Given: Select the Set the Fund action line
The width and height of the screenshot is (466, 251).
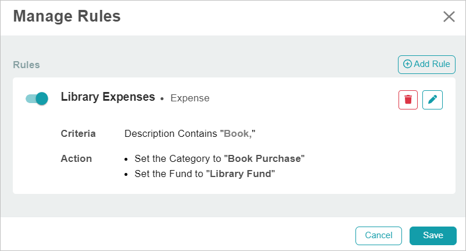Looking at the screenshot, I should click(205, 174).
